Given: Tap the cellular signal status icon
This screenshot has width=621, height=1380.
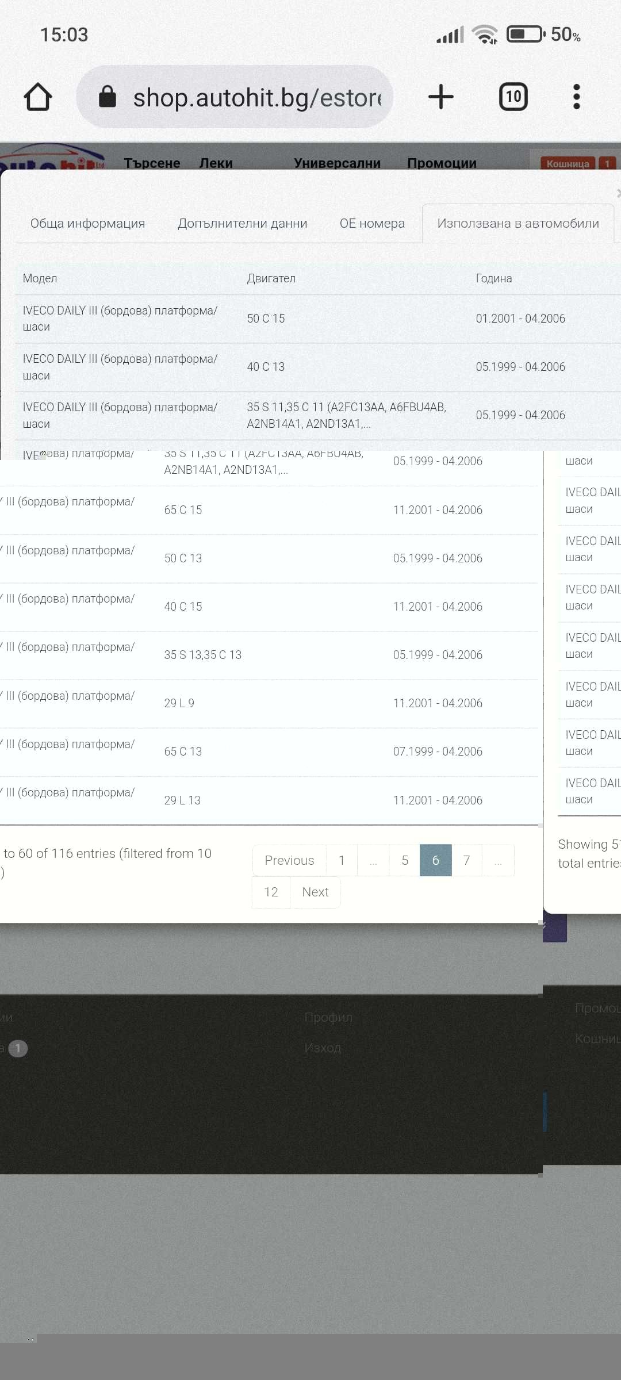Looking at the screenshot, I should click(450, 35).
